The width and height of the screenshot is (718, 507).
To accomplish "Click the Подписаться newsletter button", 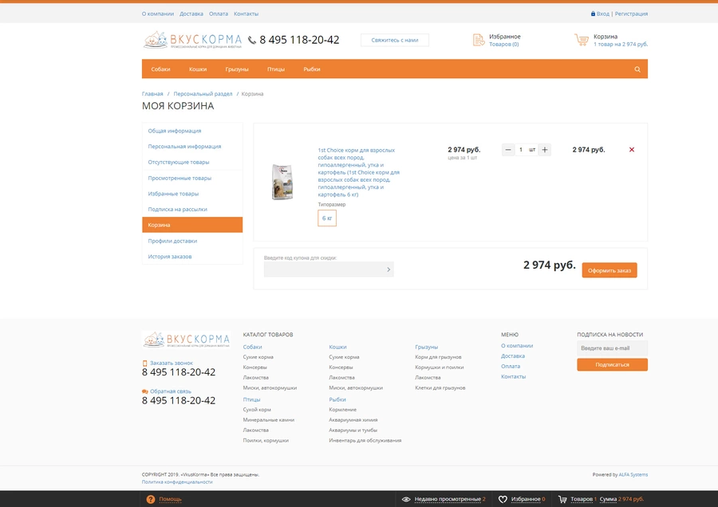I will [x=612, y=364].
